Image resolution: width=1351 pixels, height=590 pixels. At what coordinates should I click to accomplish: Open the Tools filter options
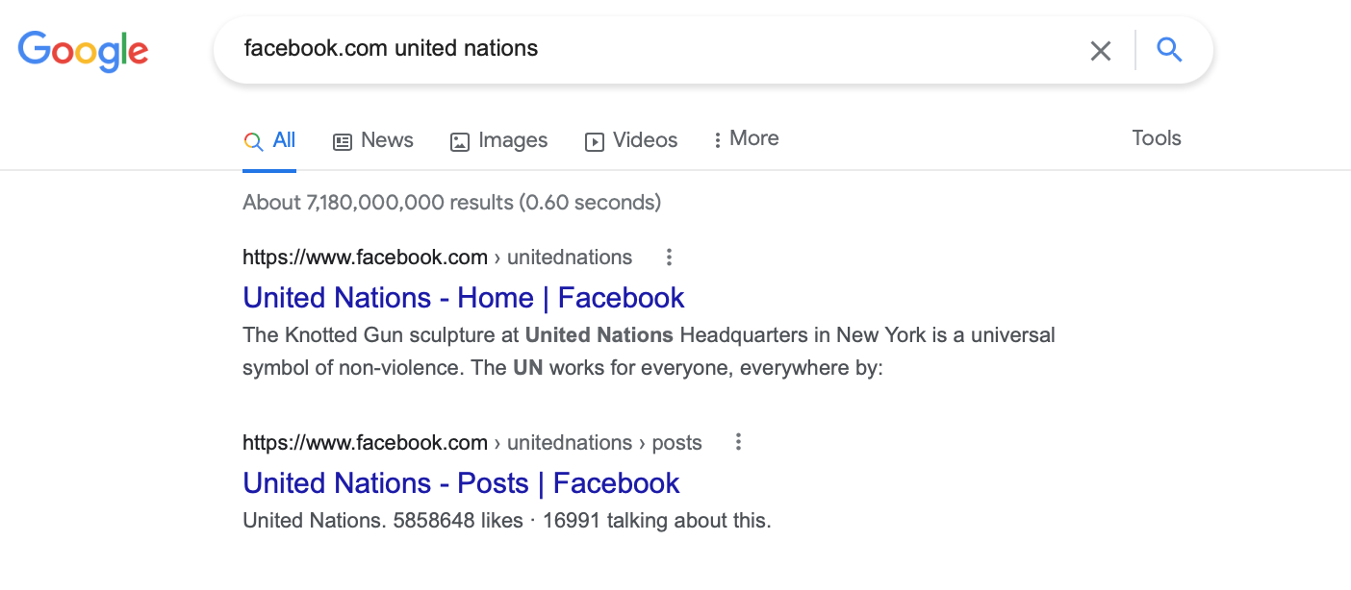coord(1156,138)
